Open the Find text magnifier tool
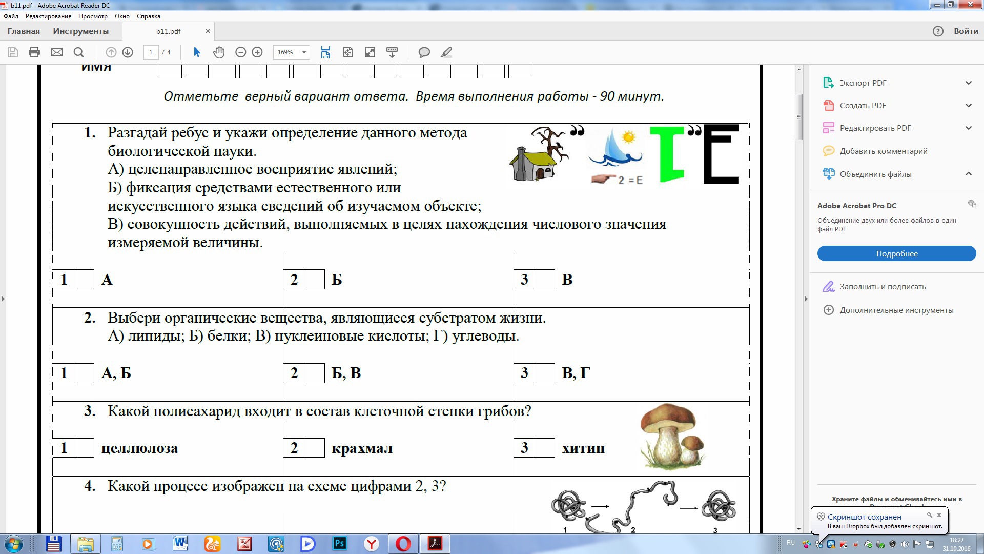The width and height of the screenshot is (984, 554). tap(78, 52)
